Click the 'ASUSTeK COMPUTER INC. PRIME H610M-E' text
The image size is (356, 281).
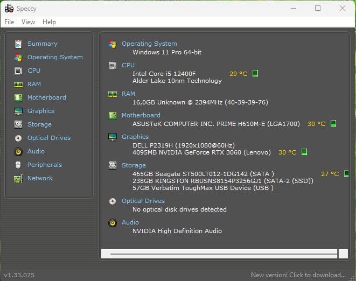click(x=199, y=124)
